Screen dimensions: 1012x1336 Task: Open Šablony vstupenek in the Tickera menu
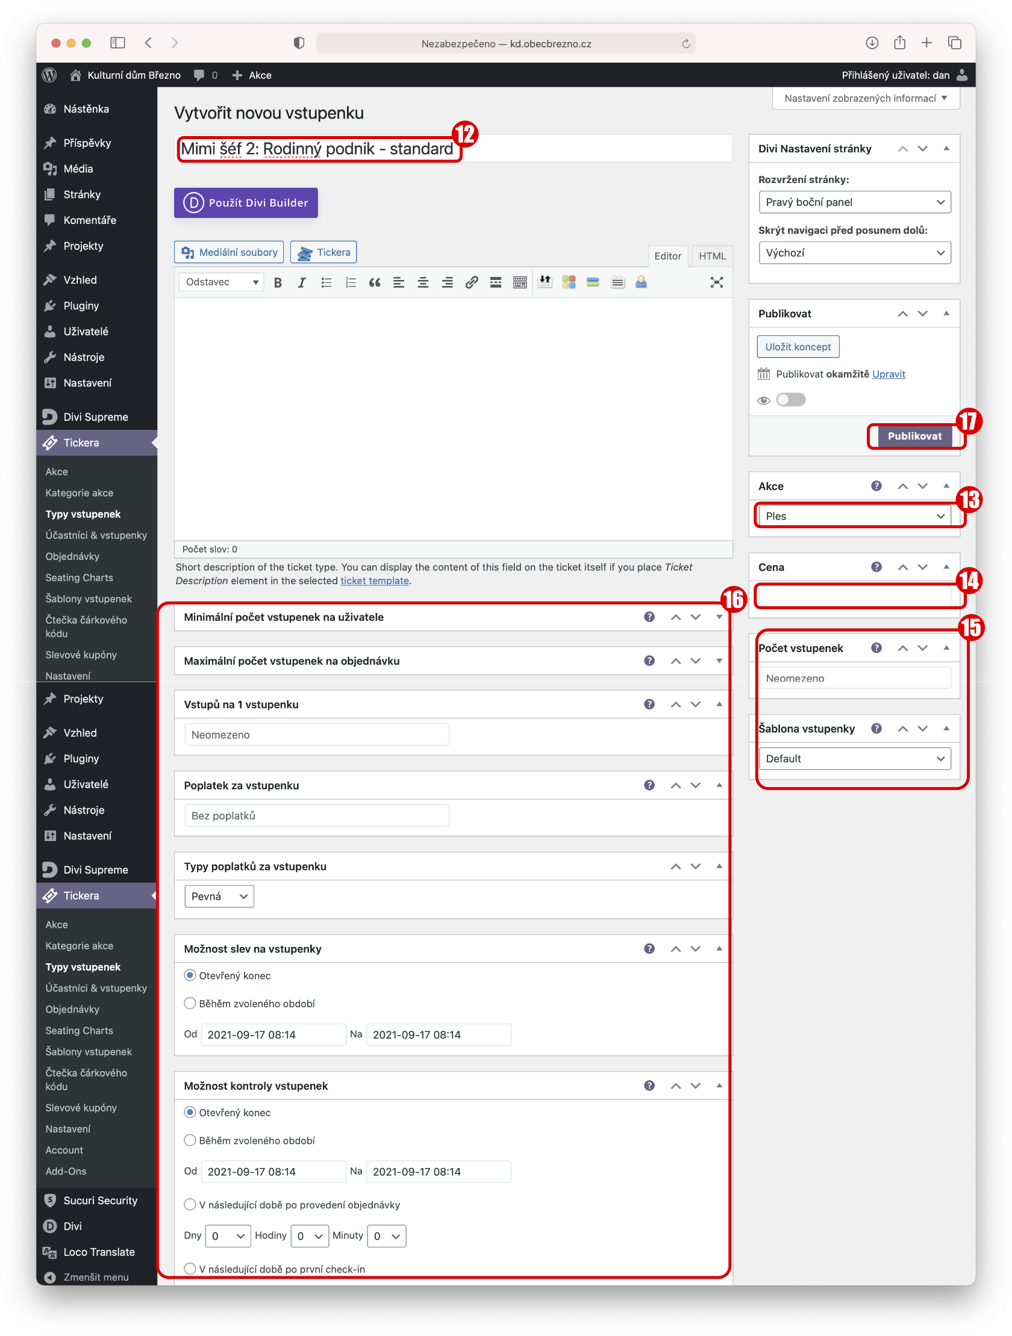coord(88,598)
